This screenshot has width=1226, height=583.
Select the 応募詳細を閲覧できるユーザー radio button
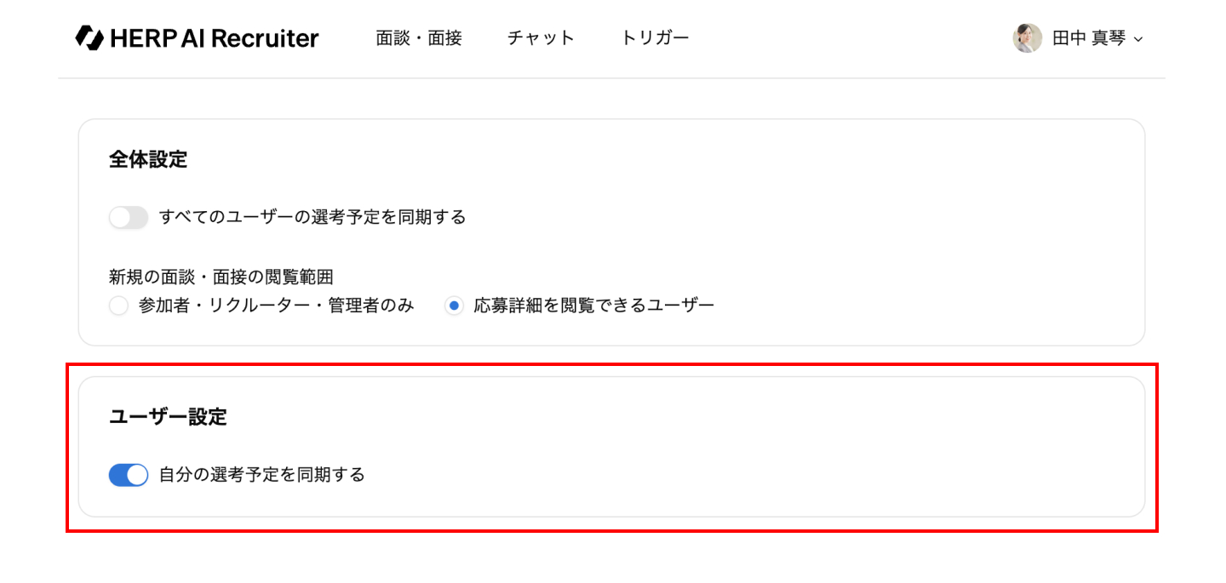pos(454,306)
